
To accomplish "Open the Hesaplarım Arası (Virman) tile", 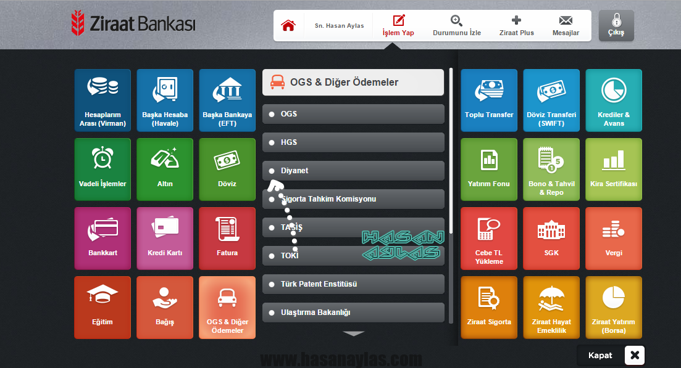I will click(x=102, y=100).
